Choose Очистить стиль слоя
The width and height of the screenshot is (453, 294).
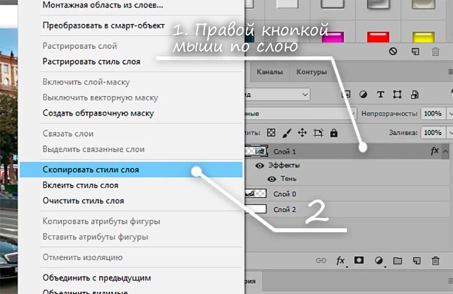[x=131, y=200]
